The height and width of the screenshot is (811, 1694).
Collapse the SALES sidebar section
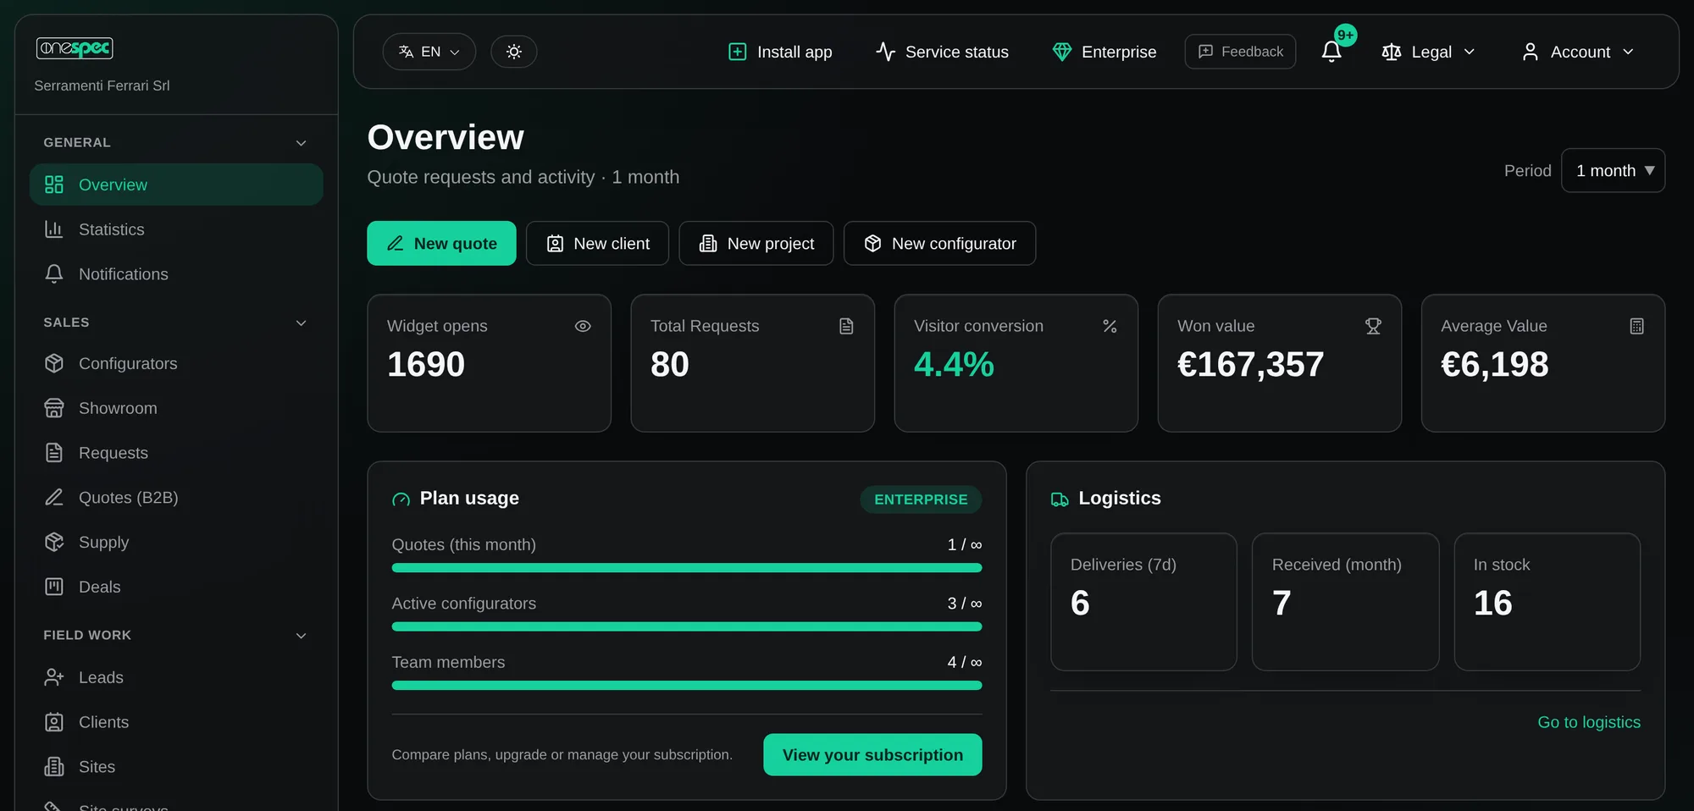click(301, 323)
